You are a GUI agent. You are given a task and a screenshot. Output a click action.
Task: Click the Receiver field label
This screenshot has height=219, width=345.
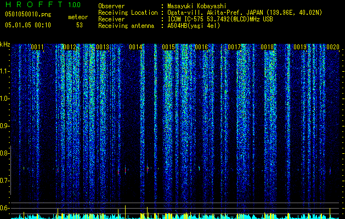pos(111,19)
